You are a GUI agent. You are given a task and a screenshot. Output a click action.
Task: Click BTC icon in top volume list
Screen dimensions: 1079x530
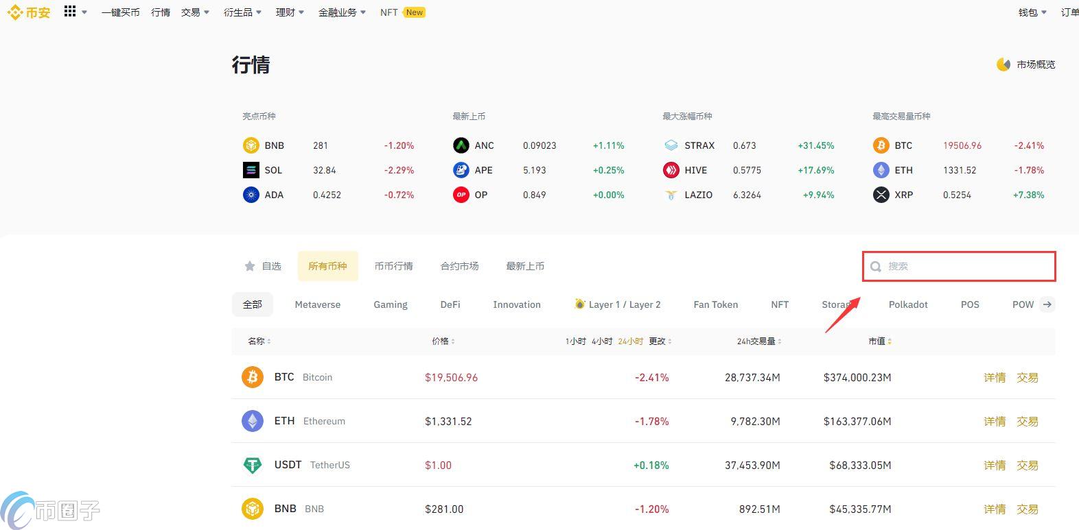881,145
